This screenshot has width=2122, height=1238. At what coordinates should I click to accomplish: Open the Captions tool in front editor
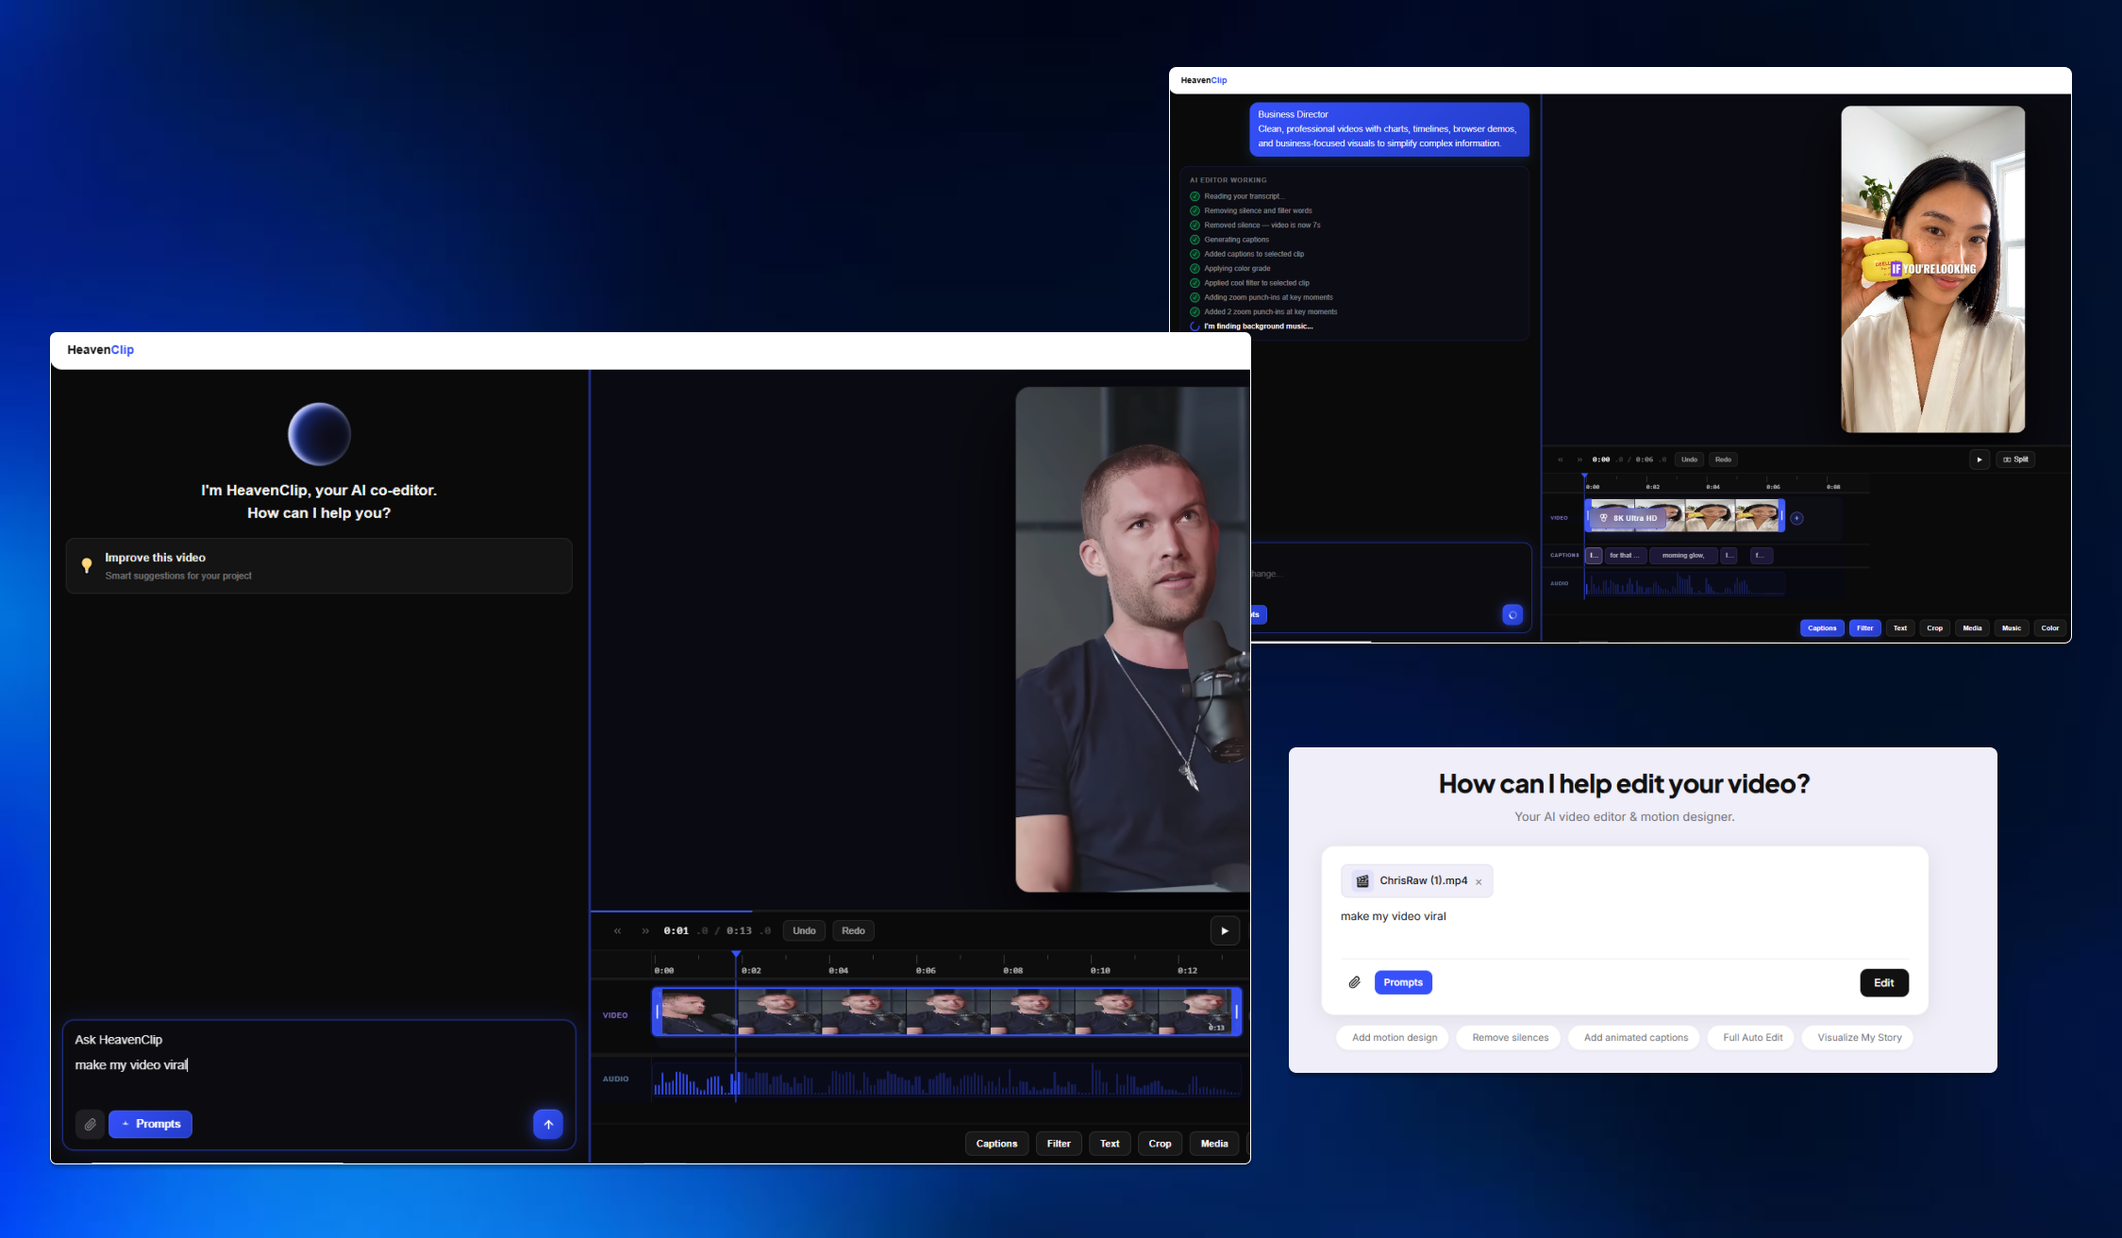pyautogui.click(x=996, y=1144)
